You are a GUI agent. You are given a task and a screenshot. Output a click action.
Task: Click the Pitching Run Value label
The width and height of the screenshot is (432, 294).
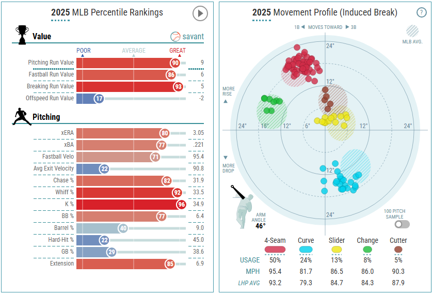(51, 63)
